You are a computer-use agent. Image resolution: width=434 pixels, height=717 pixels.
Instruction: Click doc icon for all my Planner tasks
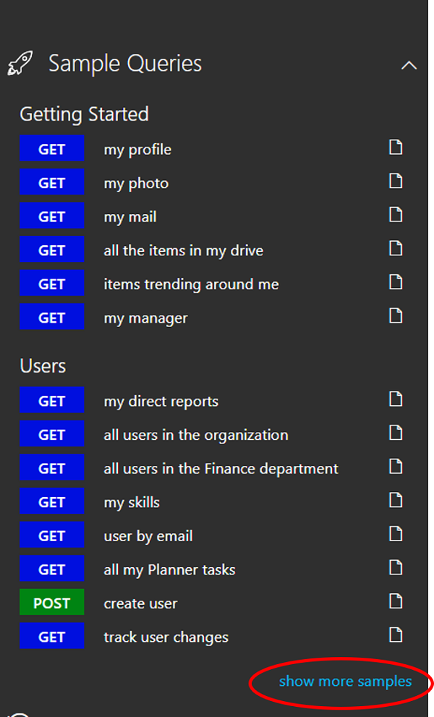pyautogui.click(x=396, y=568)
